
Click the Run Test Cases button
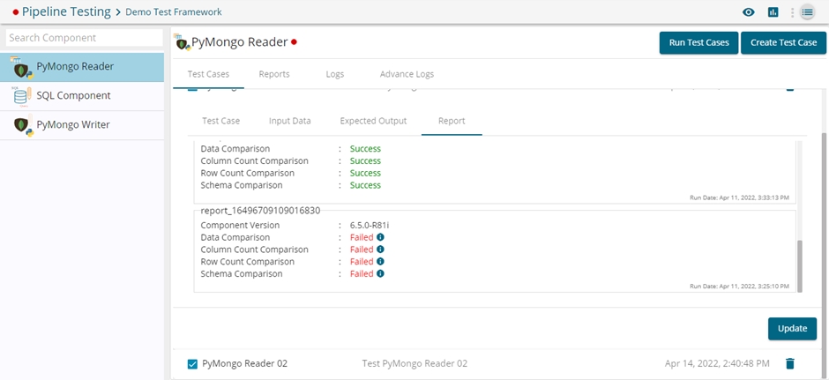click(x=699, y=43)
